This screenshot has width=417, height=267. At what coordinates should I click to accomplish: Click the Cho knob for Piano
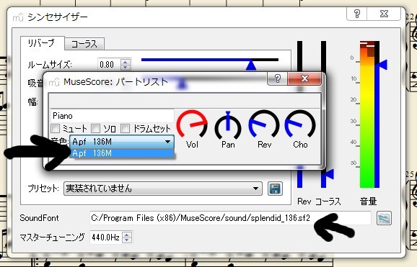pos(300,125)
